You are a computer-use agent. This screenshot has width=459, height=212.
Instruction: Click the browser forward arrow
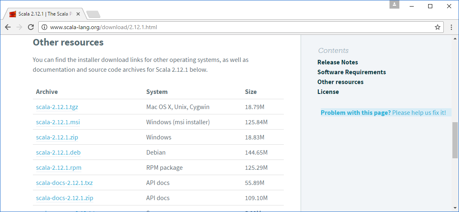click(x=19, y=27)
